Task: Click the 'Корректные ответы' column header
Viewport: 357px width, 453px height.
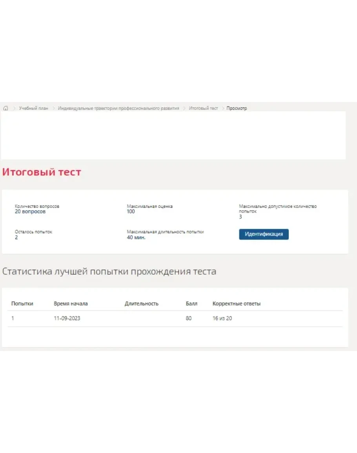Action: point(236,304)
